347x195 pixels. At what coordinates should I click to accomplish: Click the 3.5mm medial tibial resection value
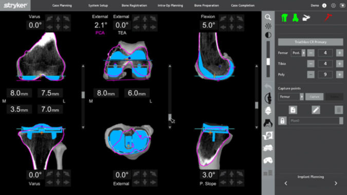click(19, 109)
